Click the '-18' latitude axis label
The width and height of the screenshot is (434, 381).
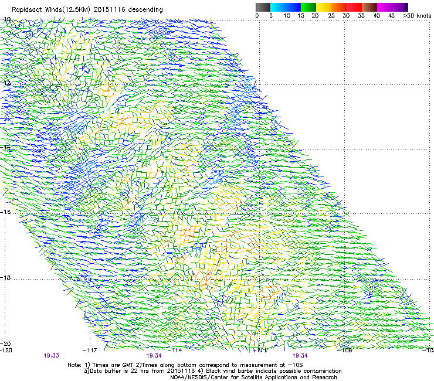tap(5, 277)
